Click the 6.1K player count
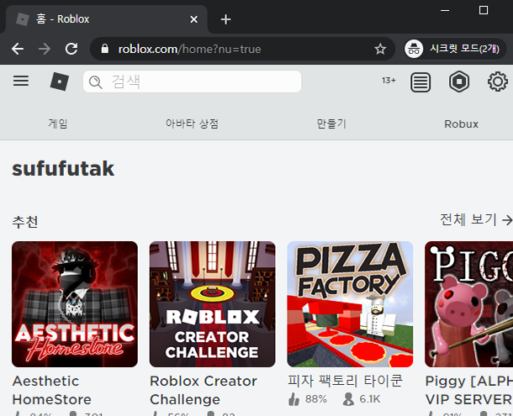 coord(362,399)
